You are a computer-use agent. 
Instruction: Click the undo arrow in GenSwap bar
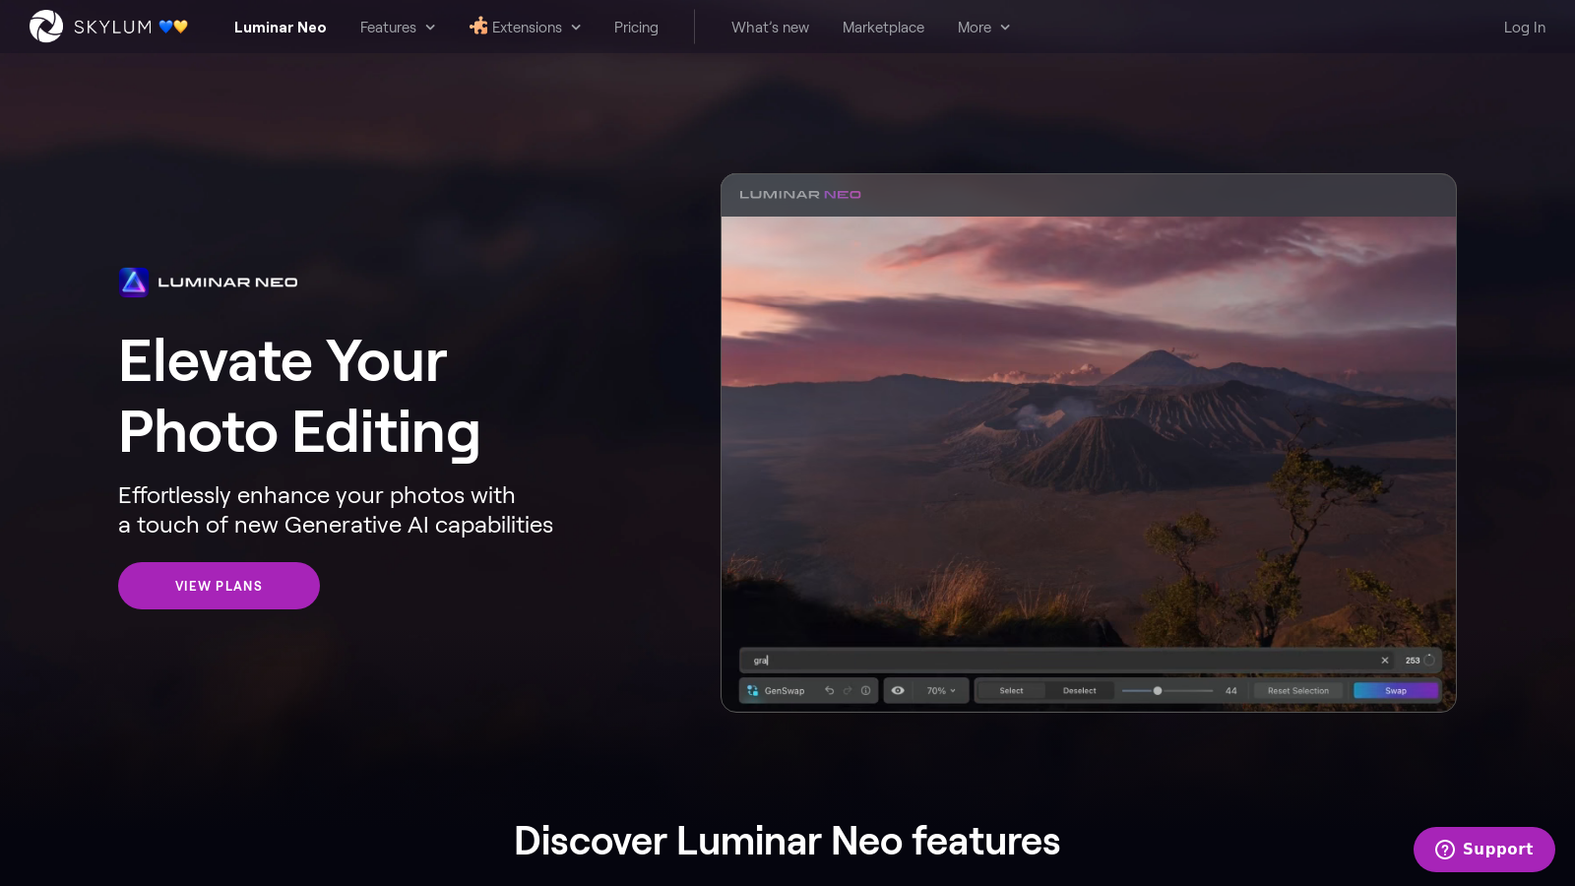[829, 691]
